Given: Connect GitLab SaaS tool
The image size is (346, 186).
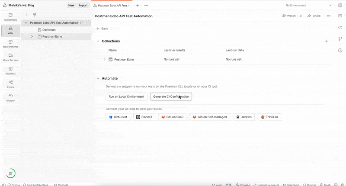Looking at the screenshot, I should (x=172, y=117).
